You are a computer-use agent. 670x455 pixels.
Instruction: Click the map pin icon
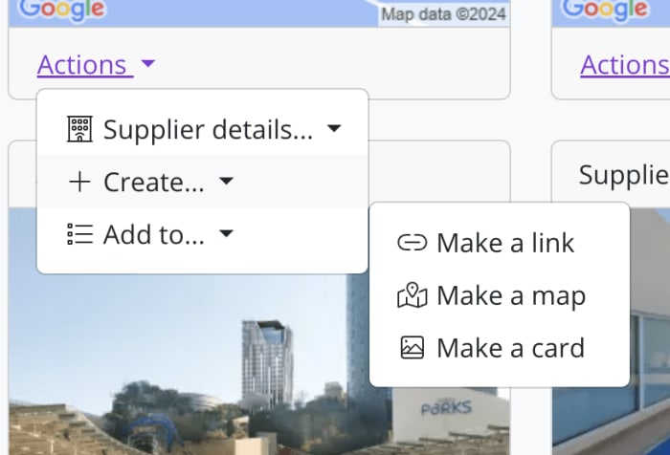(x=412, y=295)
